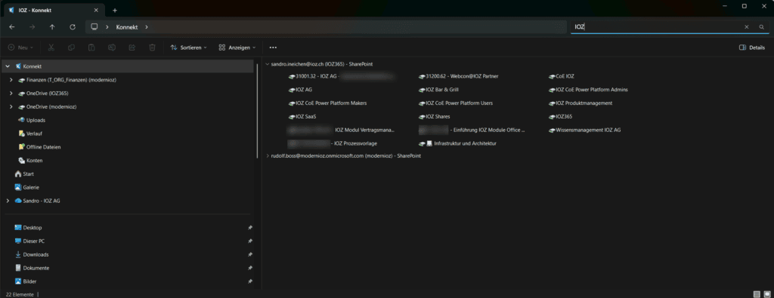Collapse the Konnekt tree node
Viewport: 774px width, 298px height.
[x=8, y=66]
